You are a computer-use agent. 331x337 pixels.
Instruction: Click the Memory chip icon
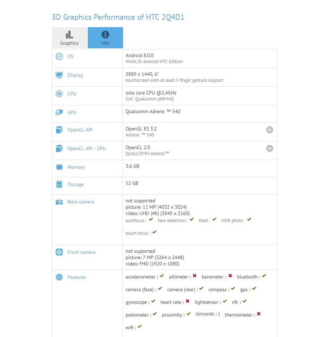(x=59, y=167)
